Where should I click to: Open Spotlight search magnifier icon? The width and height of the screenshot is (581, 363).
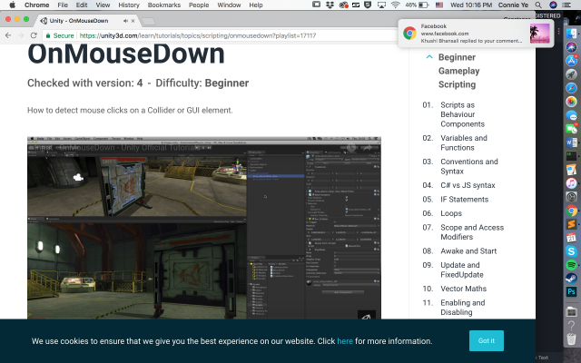pyautogui.click(x=538, y=5)
